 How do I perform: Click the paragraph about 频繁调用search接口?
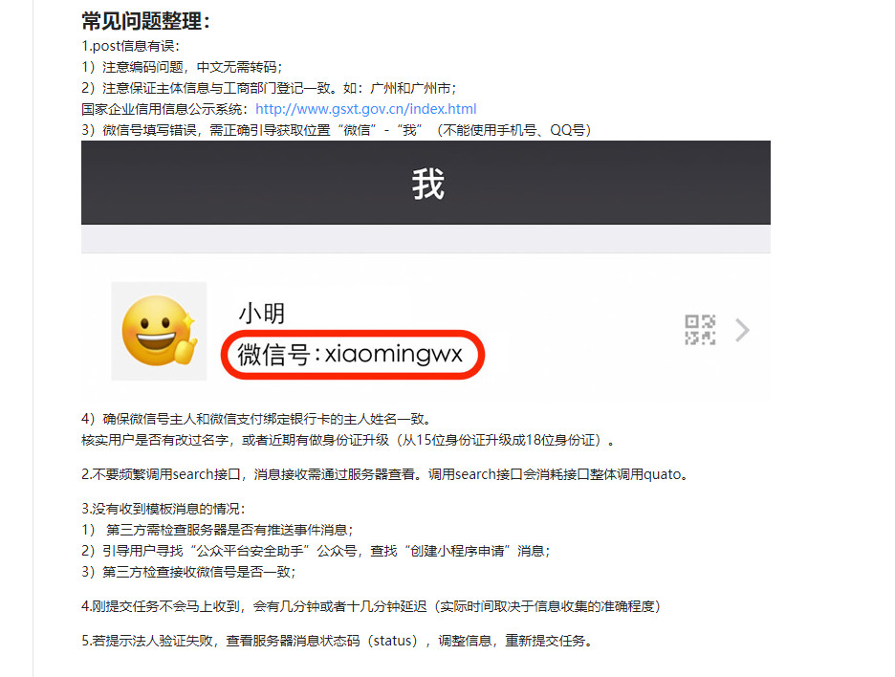point(385,474)
